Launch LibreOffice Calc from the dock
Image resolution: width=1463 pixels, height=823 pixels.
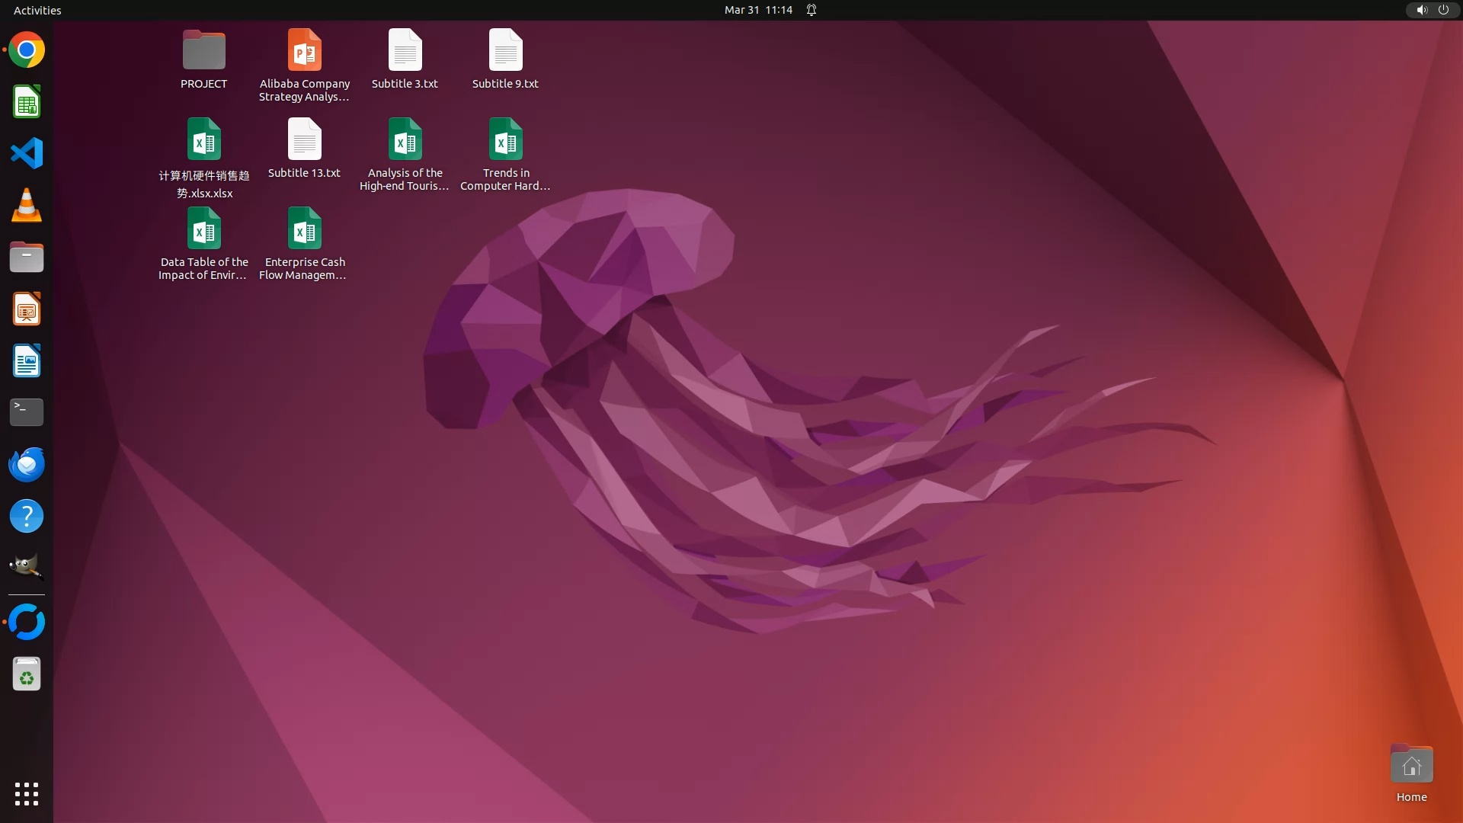tap(27, 102)
